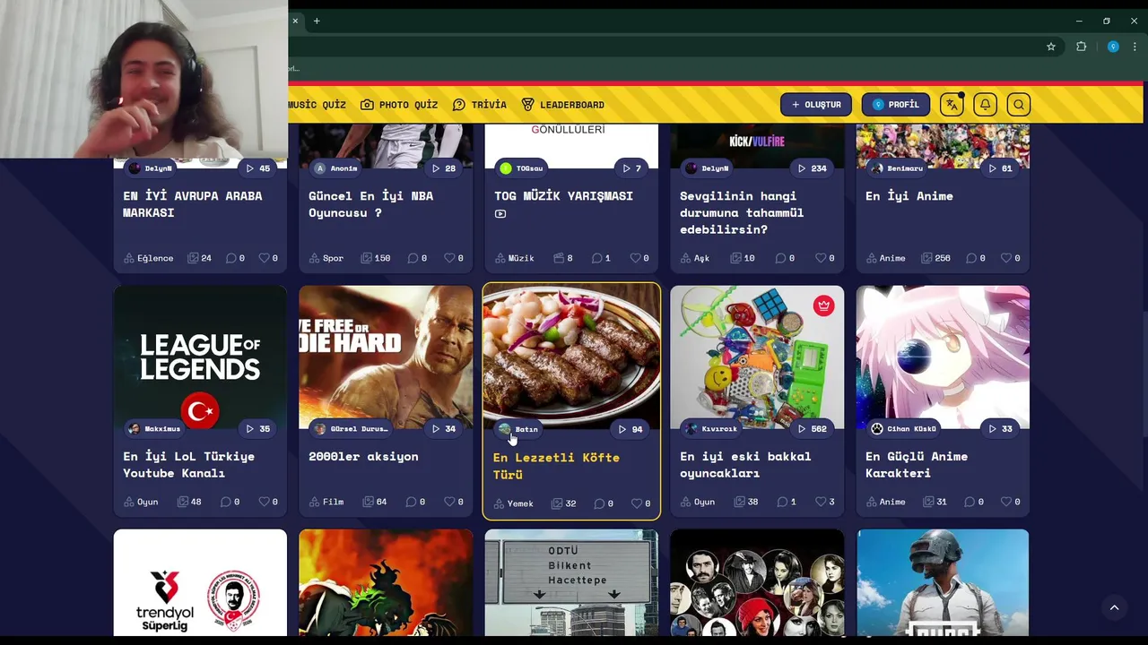
Task: Open the celebrity faces collage thumbnail
Action: [x=757, y=582]
